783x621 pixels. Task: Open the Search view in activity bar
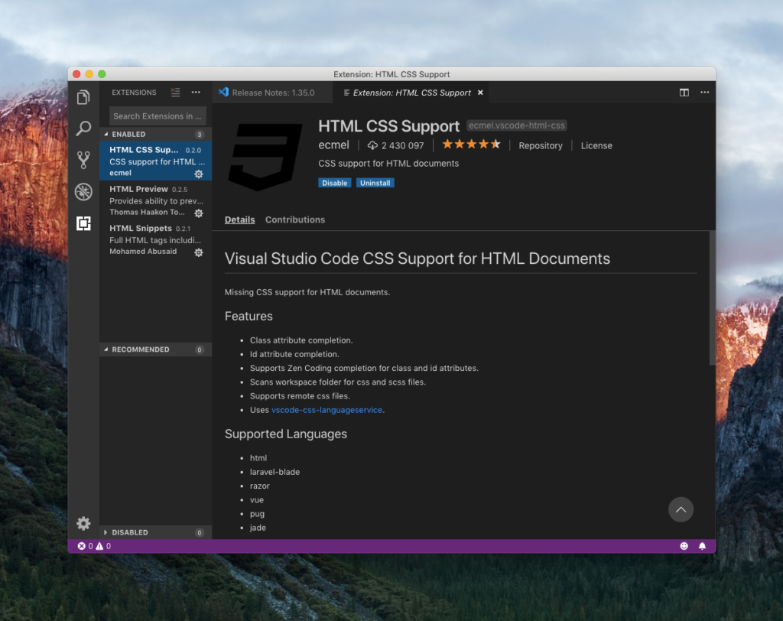coord(83,128)
